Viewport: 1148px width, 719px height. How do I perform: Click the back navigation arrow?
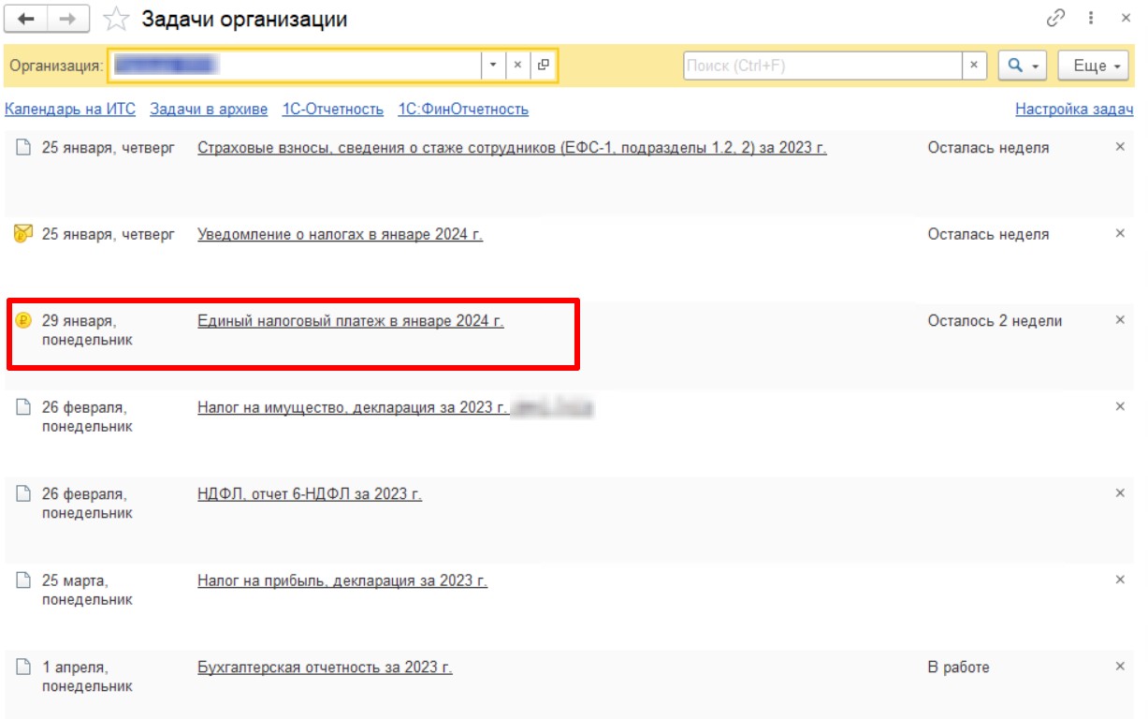(x=26, y=19)
